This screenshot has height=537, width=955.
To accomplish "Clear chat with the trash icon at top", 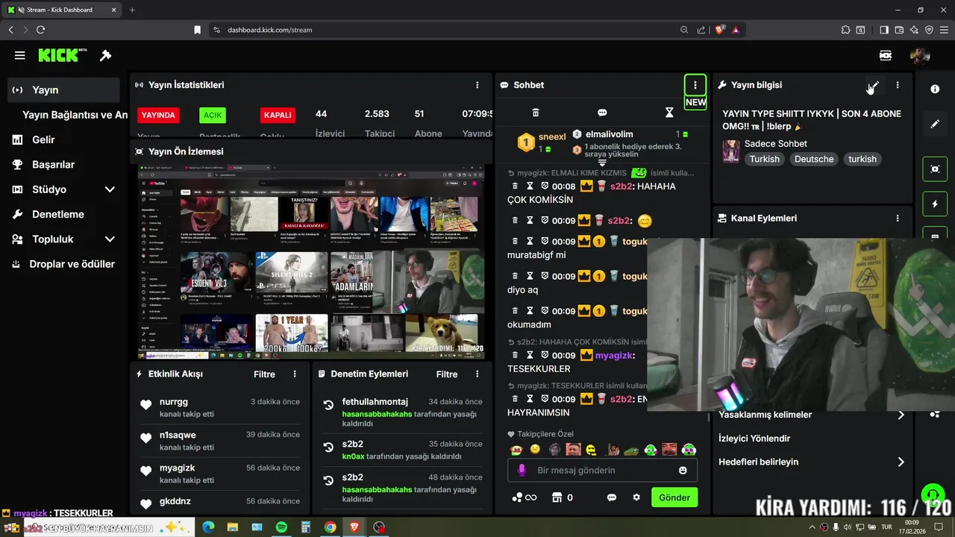I will point(535,113).
